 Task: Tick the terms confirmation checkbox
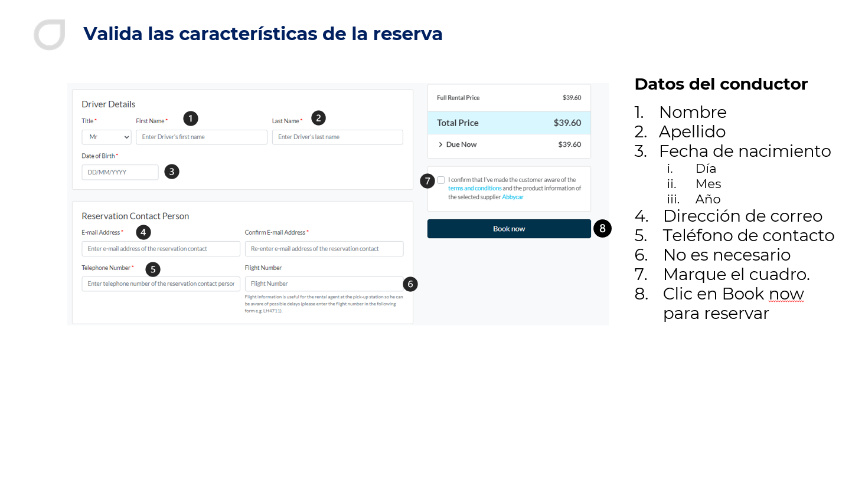click(441, 180)
